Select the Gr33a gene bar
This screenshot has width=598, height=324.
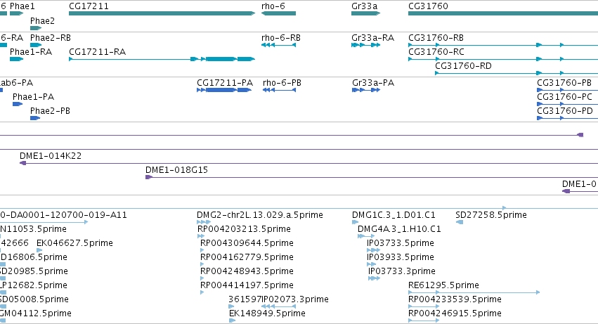365,13
